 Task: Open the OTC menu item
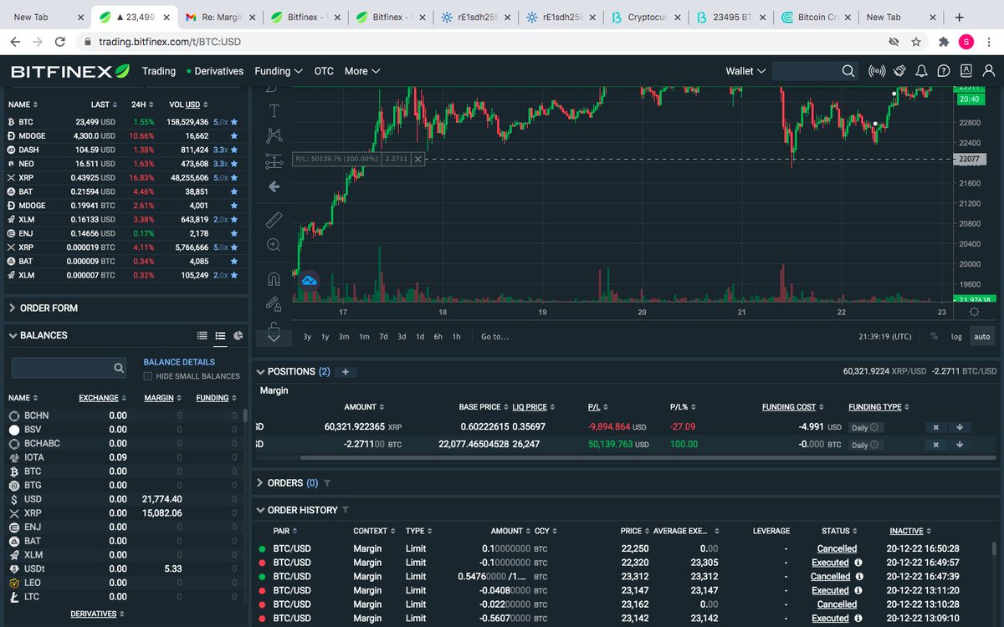[x=324, y=71]
